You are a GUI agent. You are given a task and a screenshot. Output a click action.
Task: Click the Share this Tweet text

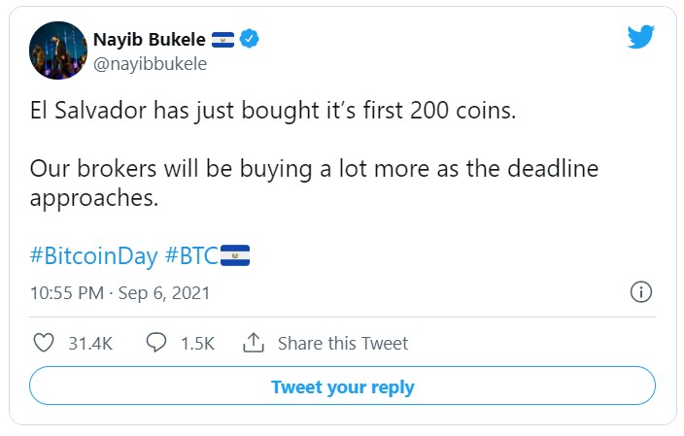pyautogui.click(x=342, y=343)
